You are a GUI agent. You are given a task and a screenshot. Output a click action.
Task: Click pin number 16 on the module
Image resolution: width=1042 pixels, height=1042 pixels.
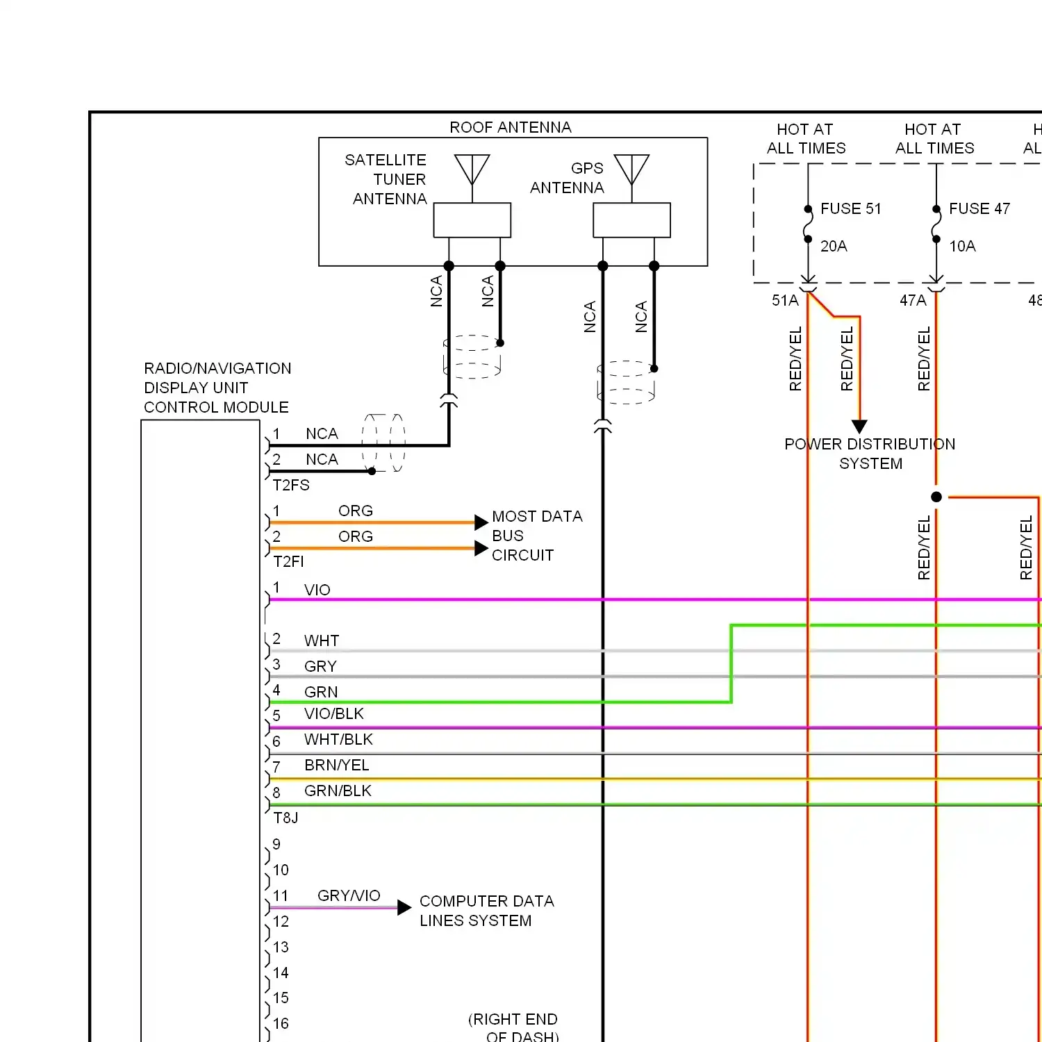[281, 1023]
